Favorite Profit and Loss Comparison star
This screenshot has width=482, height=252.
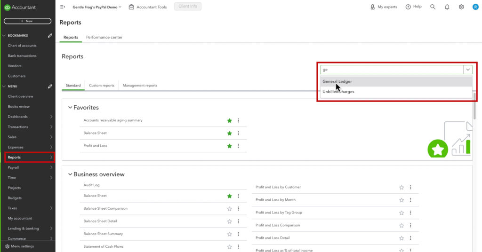[x=402, y=225]
